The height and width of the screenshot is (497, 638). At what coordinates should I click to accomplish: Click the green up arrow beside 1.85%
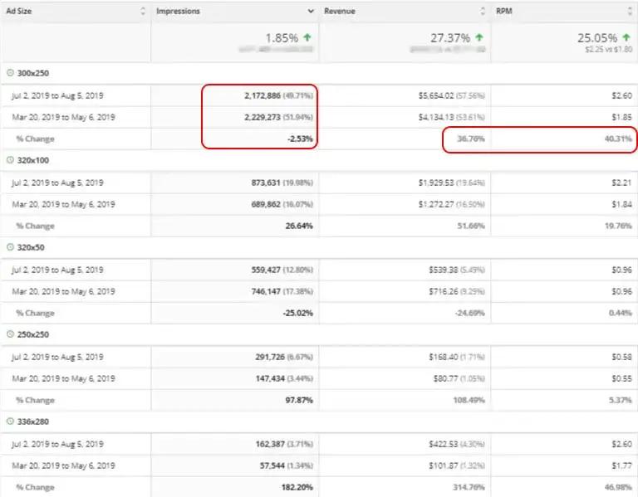[x=307, y=37]
